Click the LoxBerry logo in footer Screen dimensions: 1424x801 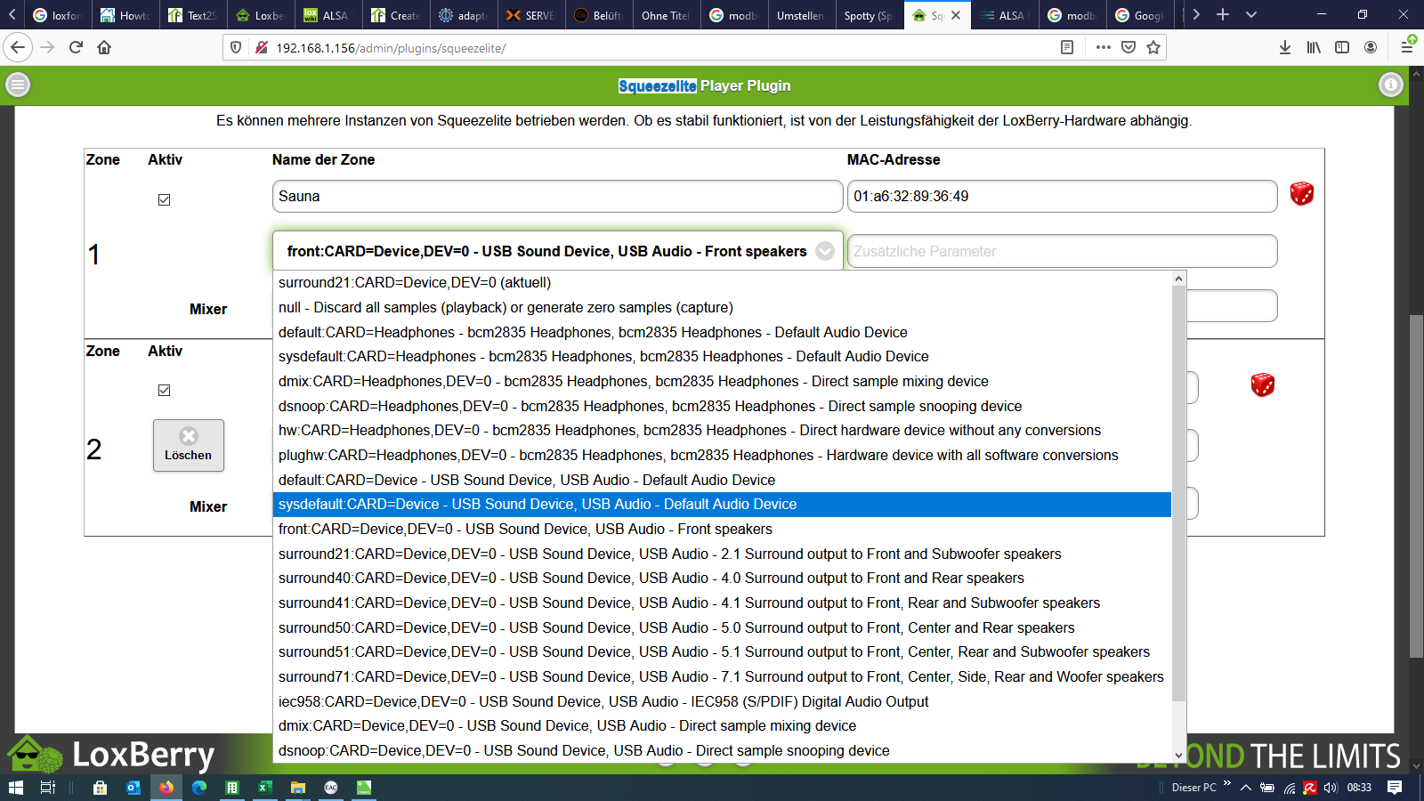(111, 755)
